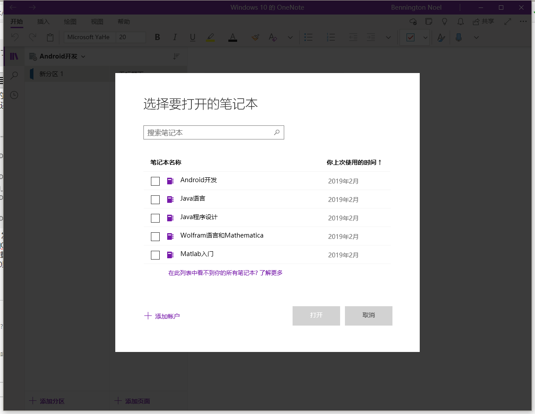Click the 共享 share button
The height and width of the screenshot is (414, 535).
(483, 21)
